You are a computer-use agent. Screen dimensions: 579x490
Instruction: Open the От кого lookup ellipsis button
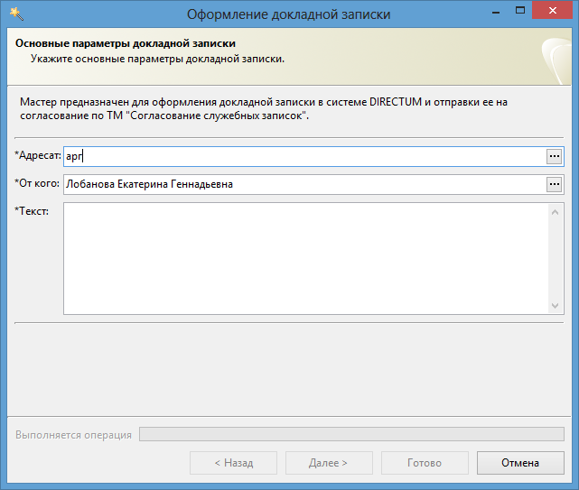554,184
